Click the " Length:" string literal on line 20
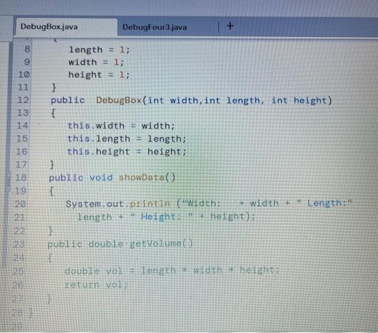The image size is (378, 333). [x=325, y=203]
